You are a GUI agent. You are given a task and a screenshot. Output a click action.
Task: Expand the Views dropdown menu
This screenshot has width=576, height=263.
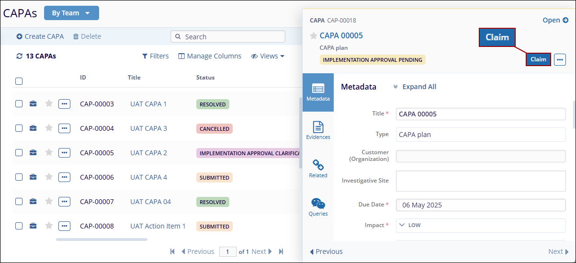tap(268, 56)
